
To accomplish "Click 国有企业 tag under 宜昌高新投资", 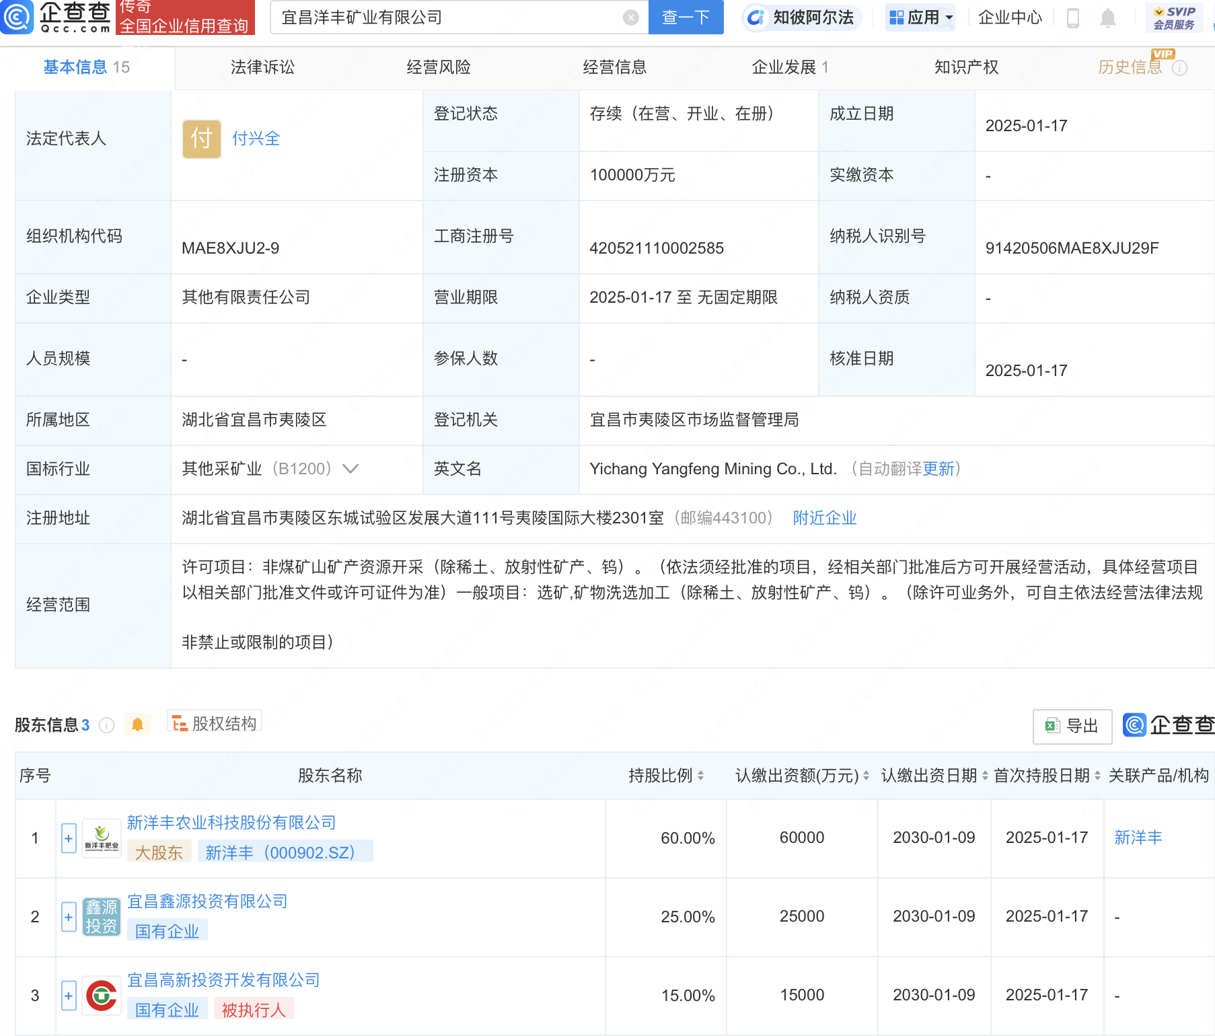I will coord(167,1010).
